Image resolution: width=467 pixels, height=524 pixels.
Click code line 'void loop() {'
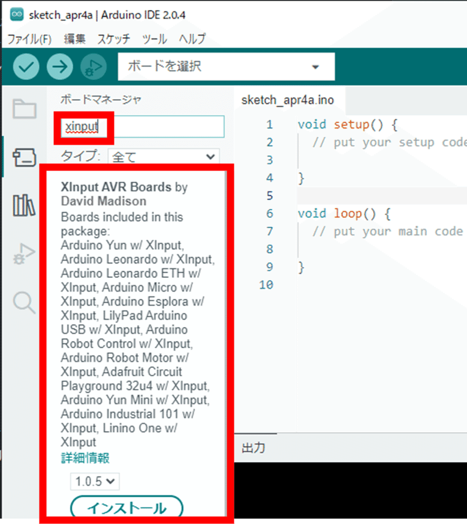(344, 214)
